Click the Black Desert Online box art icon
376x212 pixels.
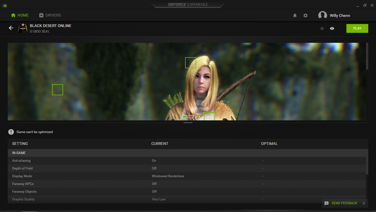point(23,28)
